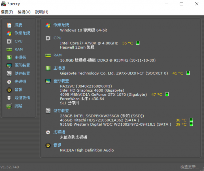Select 儲存裝置 in the sidebar
Screen dimensions: 204x171
click(22, 74)
